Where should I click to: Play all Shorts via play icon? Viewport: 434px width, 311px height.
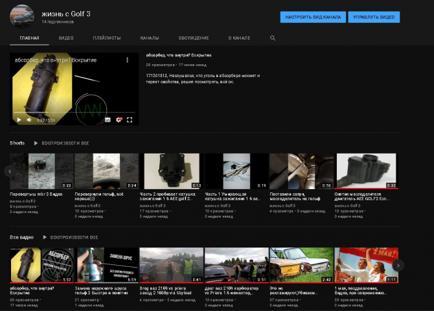coord(36,143)
